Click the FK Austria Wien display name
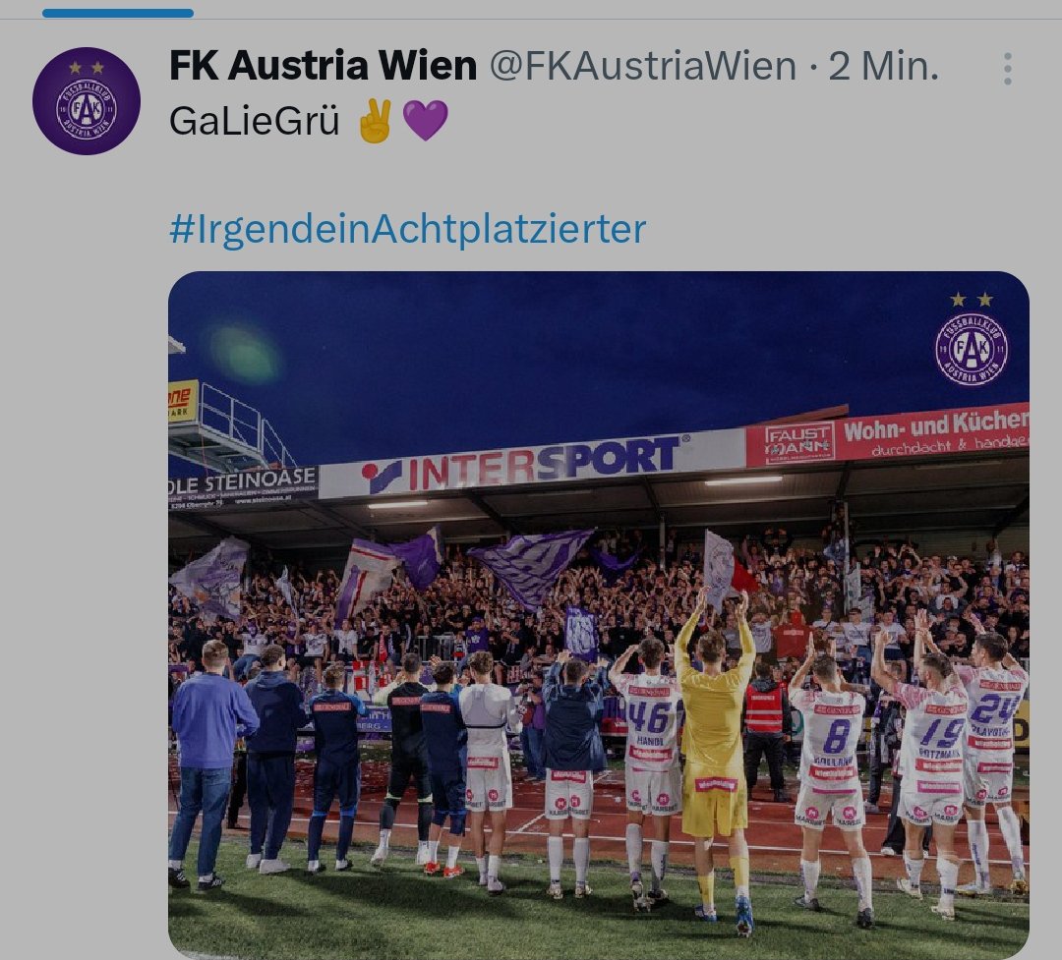 324,66
